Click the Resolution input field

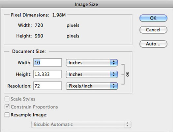point(48,86)
